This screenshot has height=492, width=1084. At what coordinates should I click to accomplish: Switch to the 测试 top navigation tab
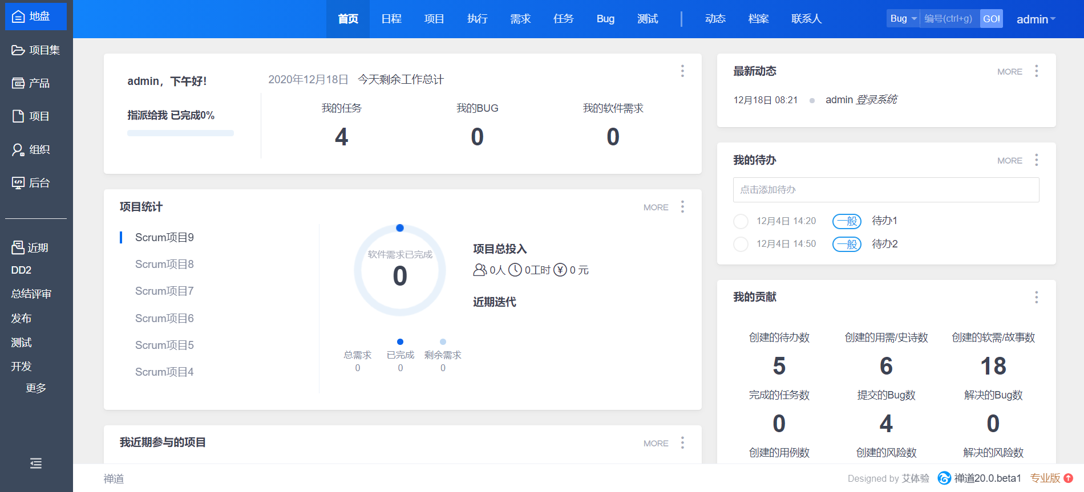click(x=648, y=19)
